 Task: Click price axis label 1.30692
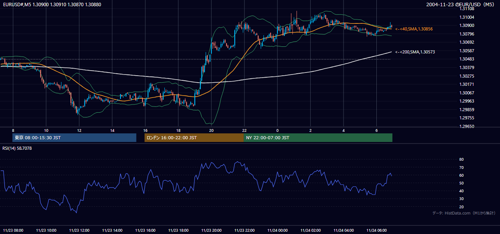point(467,42)
